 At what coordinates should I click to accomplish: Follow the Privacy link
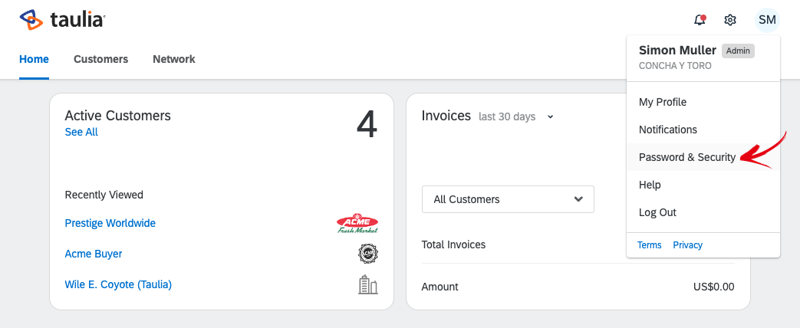coord(687,245)
